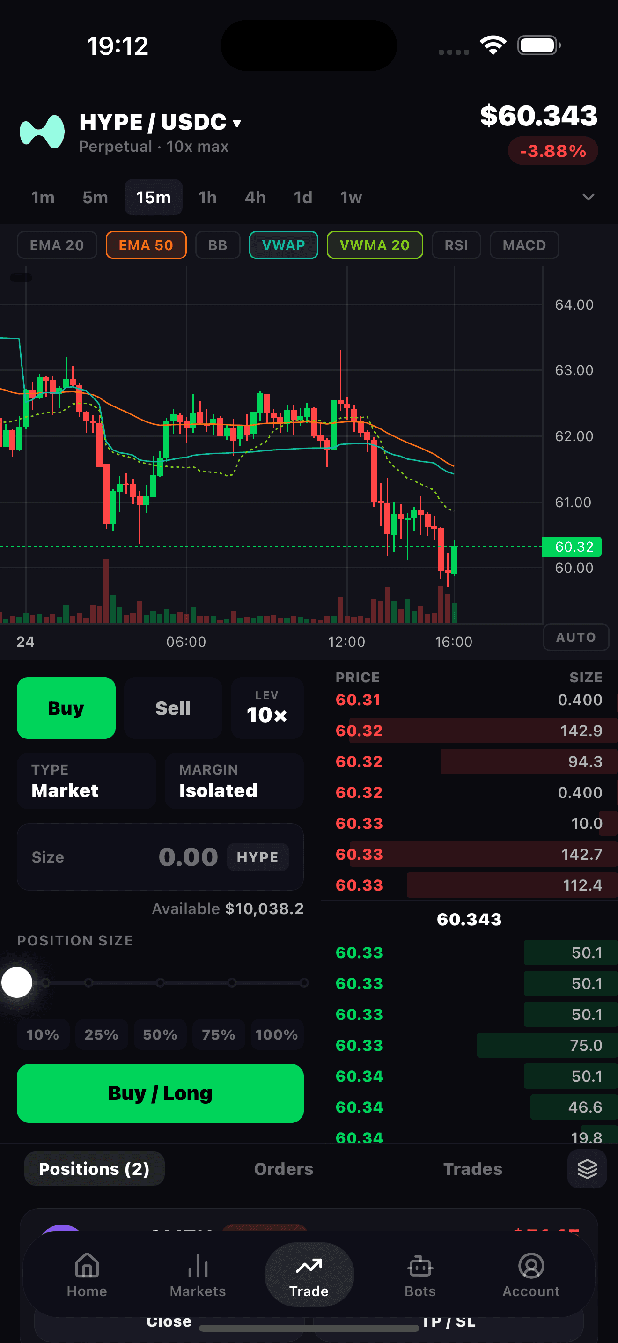Screen dimensions: 618x1343
Task: Open the MARGIN Isolated selector
Action: click(x=234, y=781)
